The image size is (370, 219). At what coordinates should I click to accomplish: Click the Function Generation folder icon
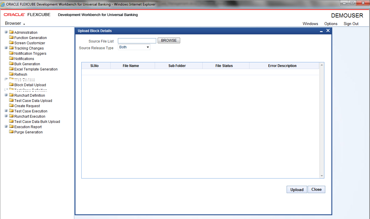click(x=11, y=38)
